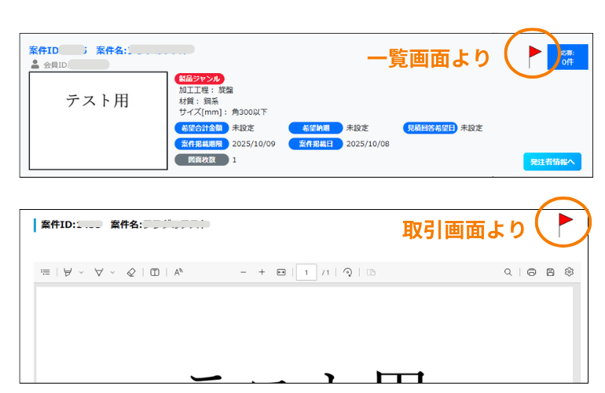Viewport: 605px width, 393px height.
Task: Click the date 2025/10/09
Action: click(x=254, y=144)
